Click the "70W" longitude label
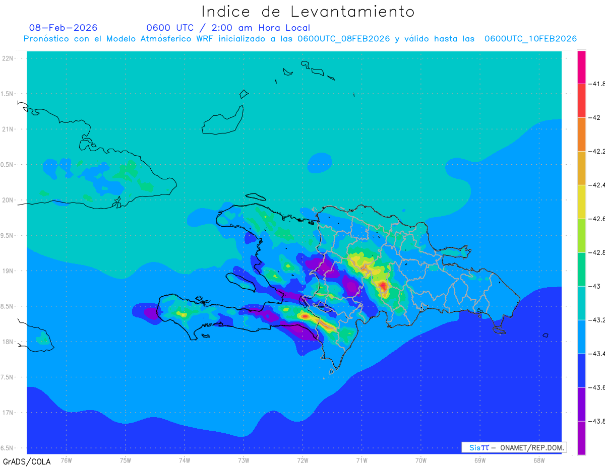 421,460
